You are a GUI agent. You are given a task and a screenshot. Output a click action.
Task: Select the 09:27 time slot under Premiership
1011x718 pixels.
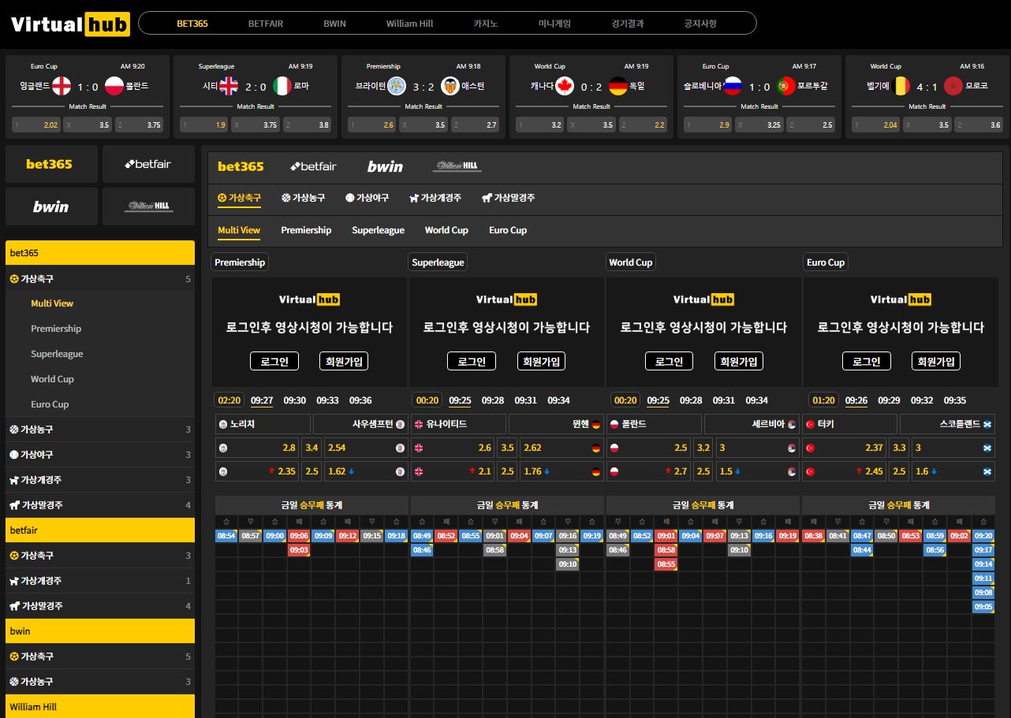[x=262, y=400]
